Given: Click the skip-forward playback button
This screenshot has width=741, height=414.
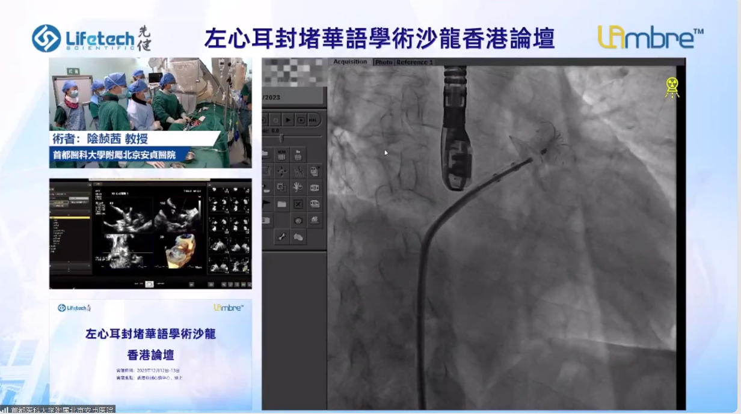Looking at the screenshot, I should pos(313,120).
